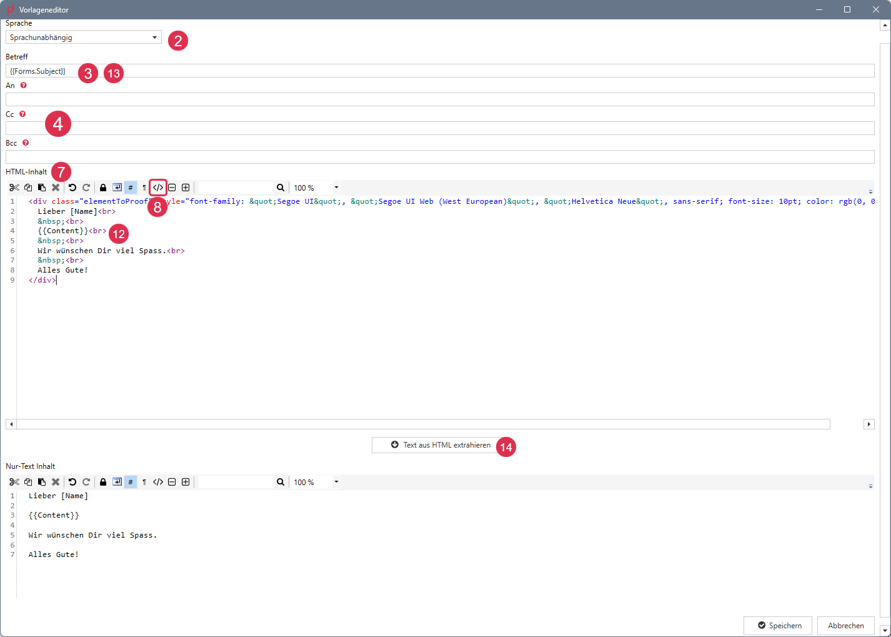Undo in the HTML-Inhalt editor toolbar
This screenshot has height=637, width=891.
coord(72,188)
